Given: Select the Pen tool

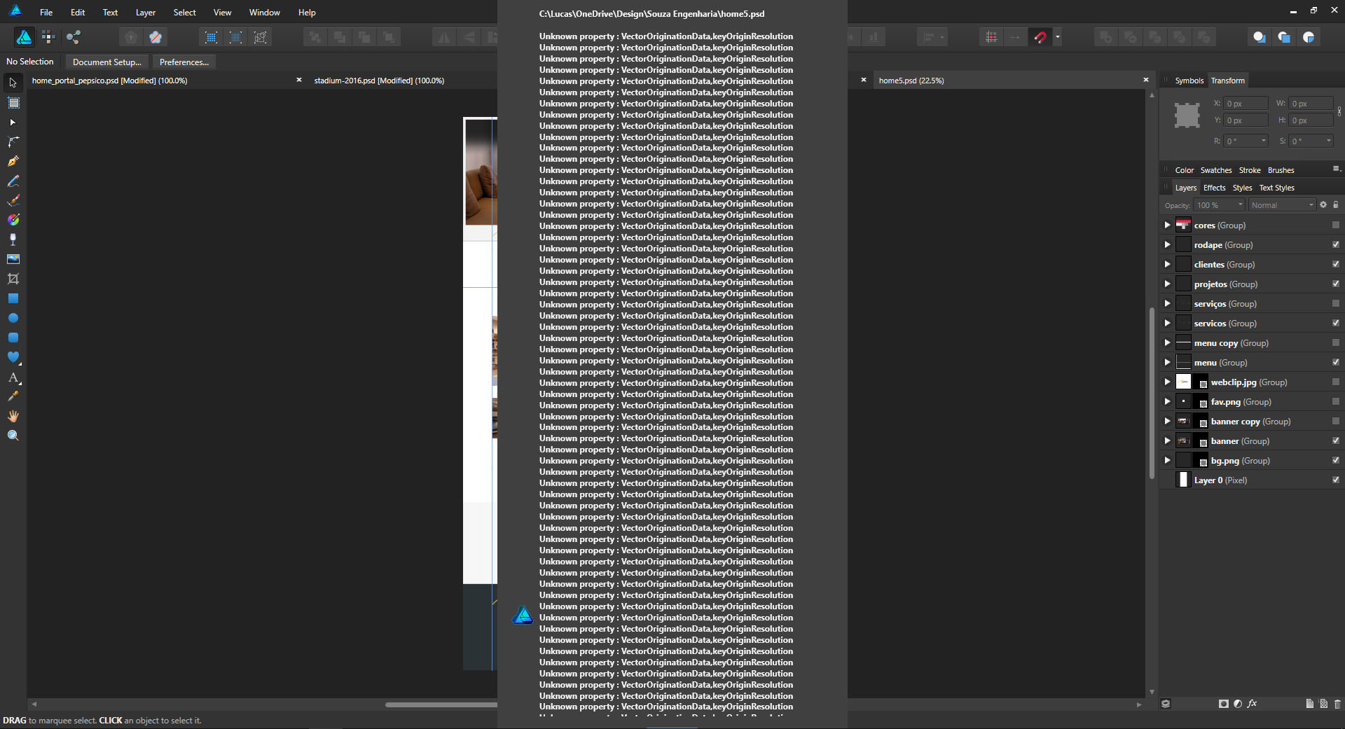Looking at the screenshot, I should pos(13,161).
